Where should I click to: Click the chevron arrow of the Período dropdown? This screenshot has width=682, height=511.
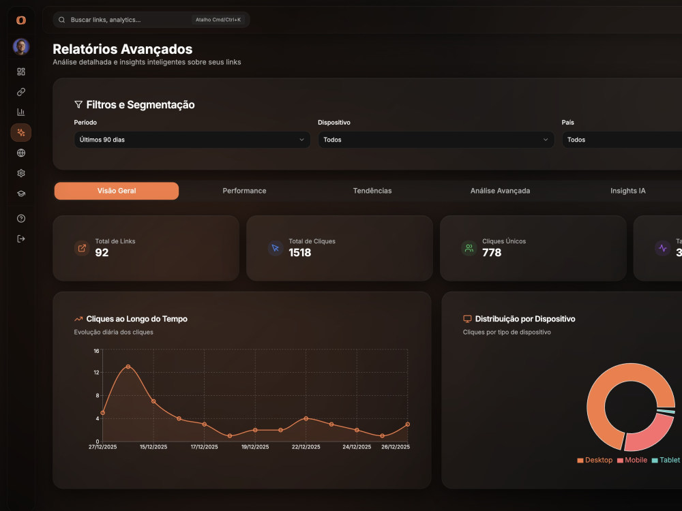[301, 140]
